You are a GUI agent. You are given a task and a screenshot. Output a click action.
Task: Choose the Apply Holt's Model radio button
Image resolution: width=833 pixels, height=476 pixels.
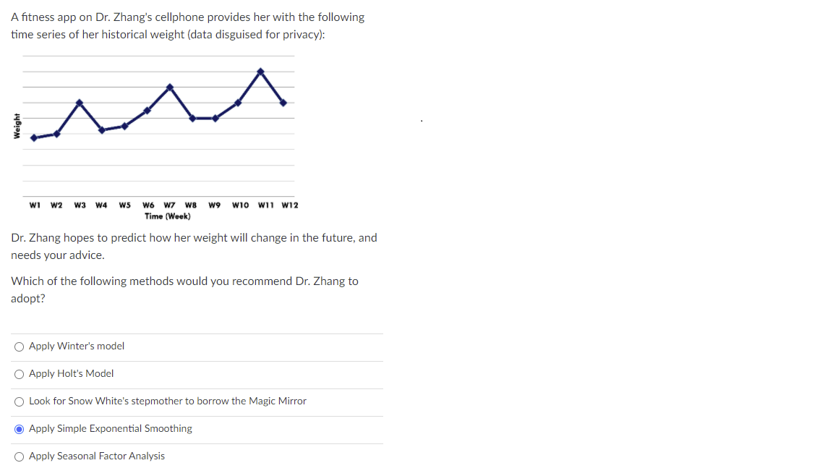coord(19,375)
